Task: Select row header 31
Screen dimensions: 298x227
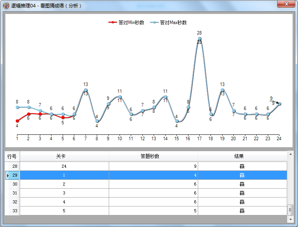Action: (12, 193)
